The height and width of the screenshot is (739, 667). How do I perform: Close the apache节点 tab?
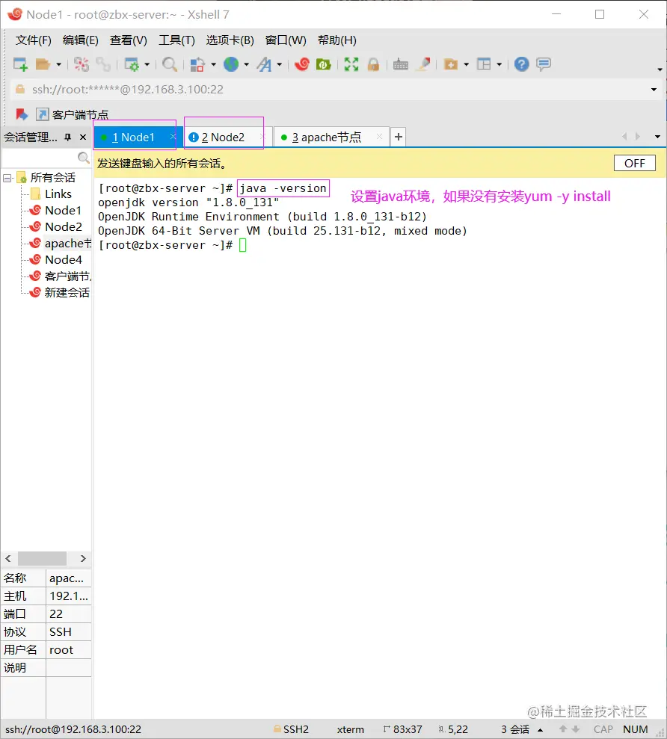pos(379,137)
